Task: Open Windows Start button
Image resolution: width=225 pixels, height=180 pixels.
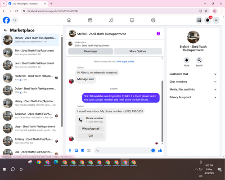Action: pos(4,169)
